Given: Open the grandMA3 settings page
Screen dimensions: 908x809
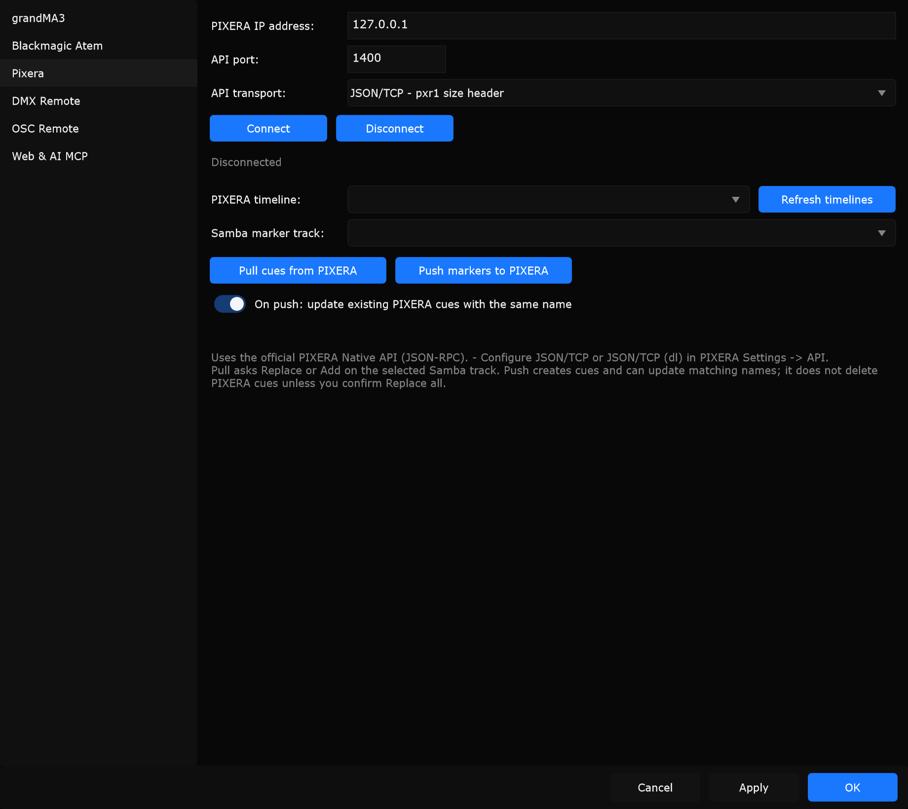Looking at the screenshot, I should click(x=99, y=18).
